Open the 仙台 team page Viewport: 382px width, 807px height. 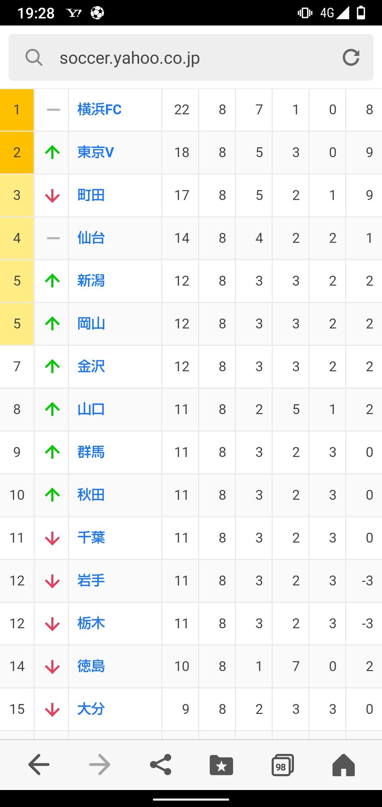91,238
